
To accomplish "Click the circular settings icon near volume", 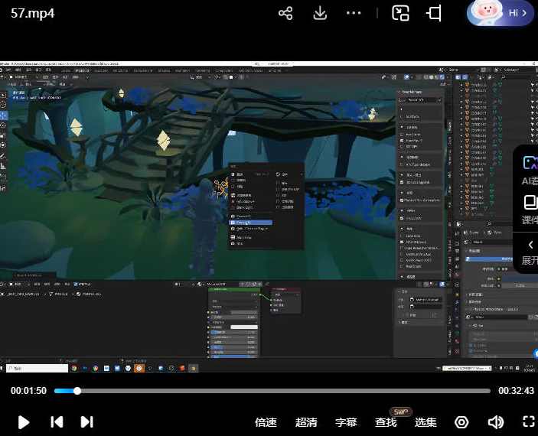I will [461, 422].
